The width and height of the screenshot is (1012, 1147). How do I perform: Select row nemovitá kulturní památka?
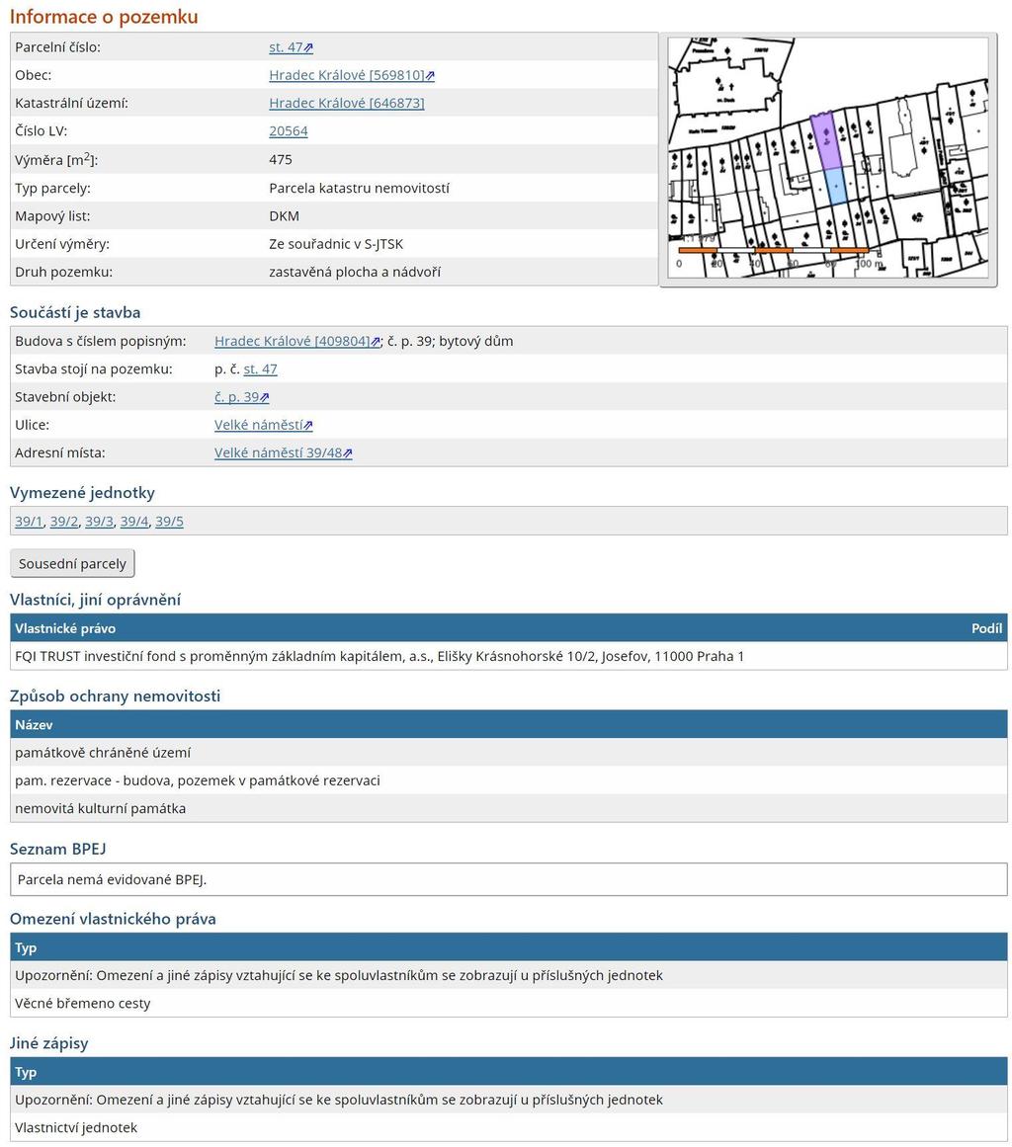509,808
